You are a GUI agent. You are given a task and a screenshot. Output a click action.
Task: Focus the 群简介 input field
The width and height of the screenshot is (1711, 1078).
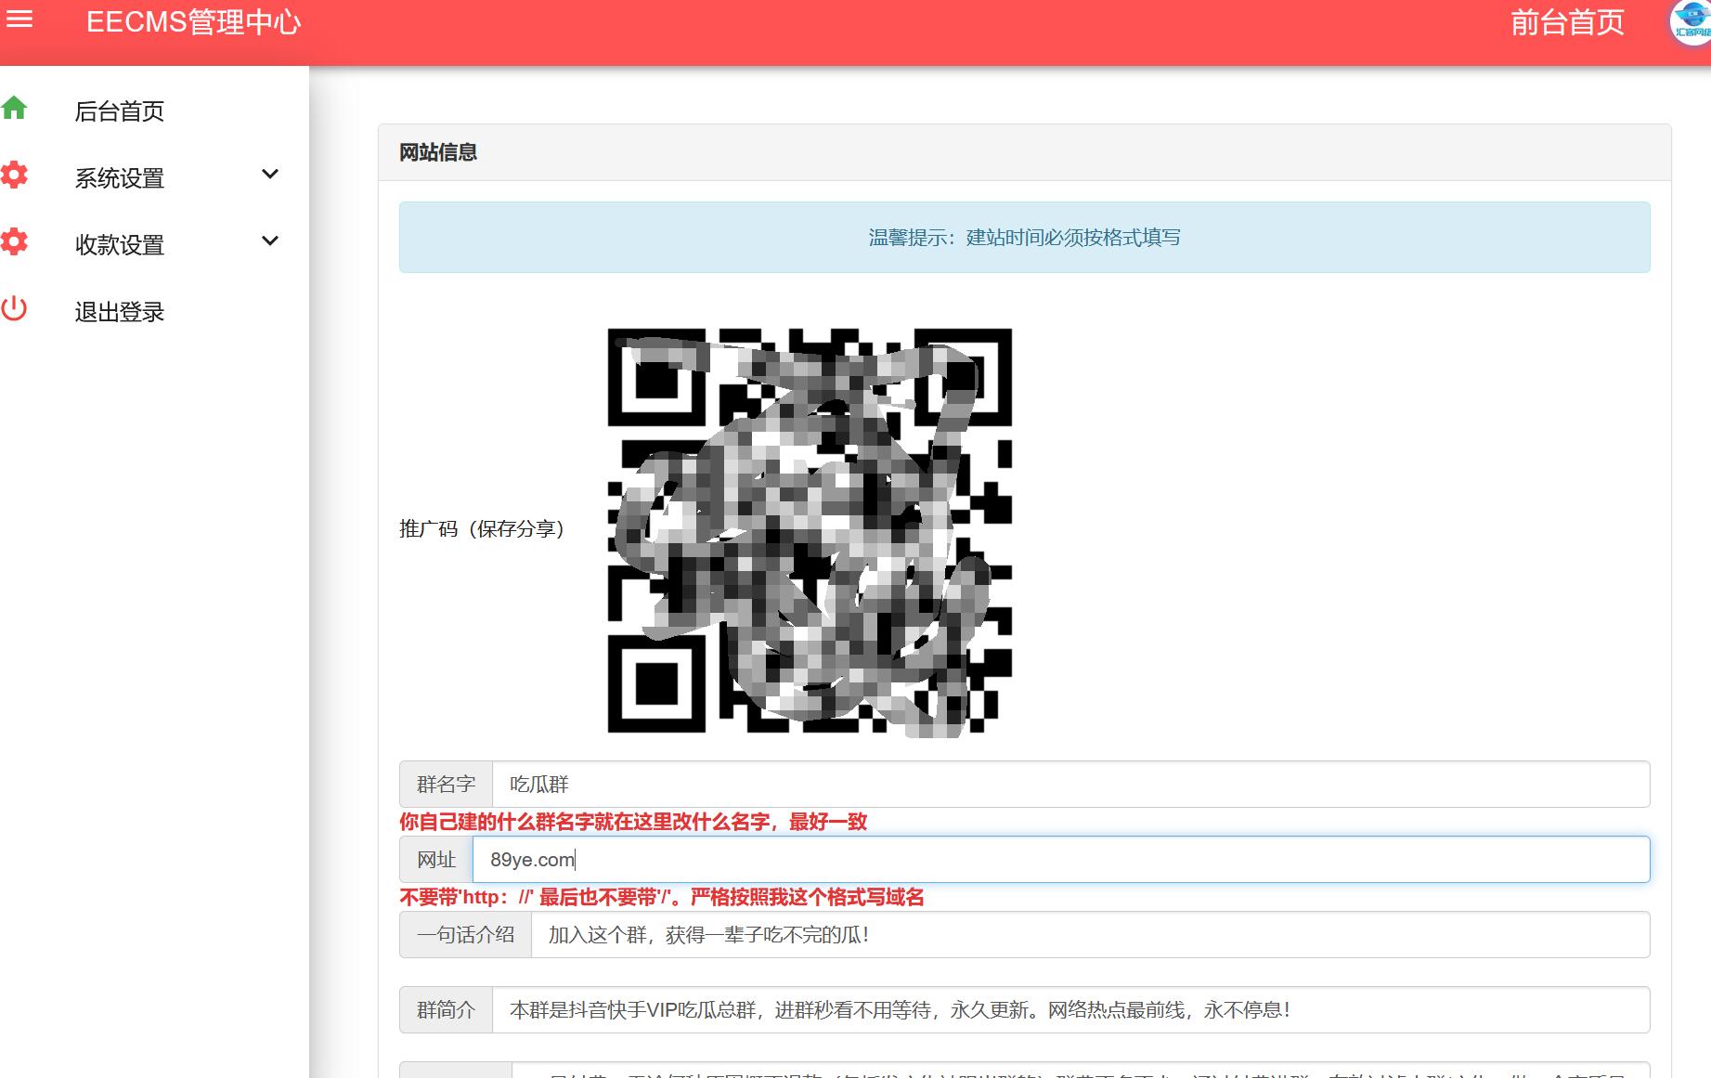(1070, 1010)
